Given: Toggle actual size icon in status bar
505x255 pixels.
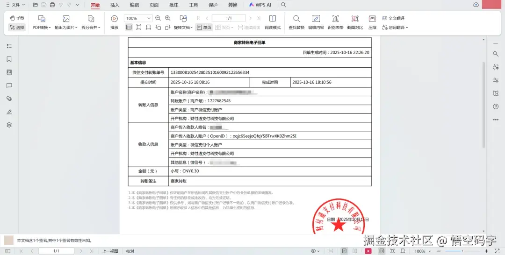Looking at the screenshot, I should [382, 251].
